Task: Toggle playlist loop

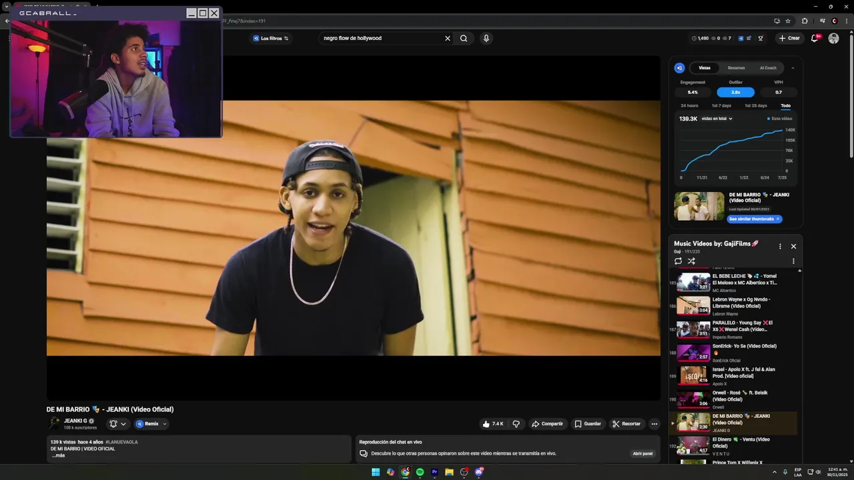Action: 679,261
